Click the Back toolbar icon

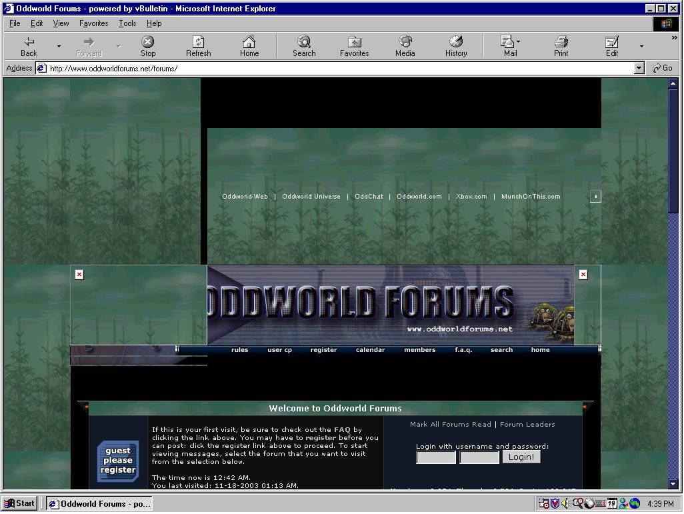click(29, 46)
